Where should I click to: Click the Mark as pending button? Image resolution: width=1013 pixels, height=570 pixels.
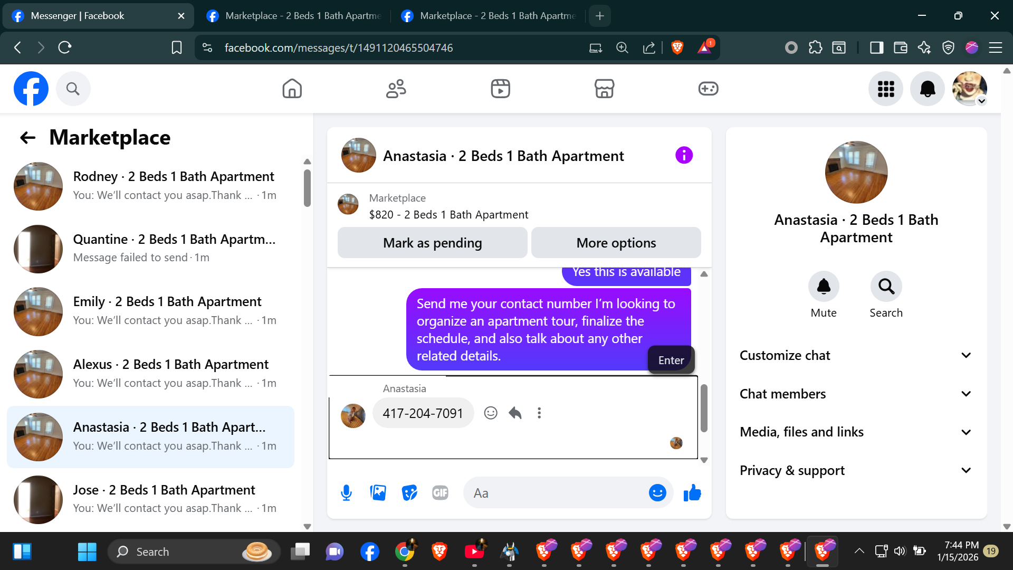coord(432,243)
